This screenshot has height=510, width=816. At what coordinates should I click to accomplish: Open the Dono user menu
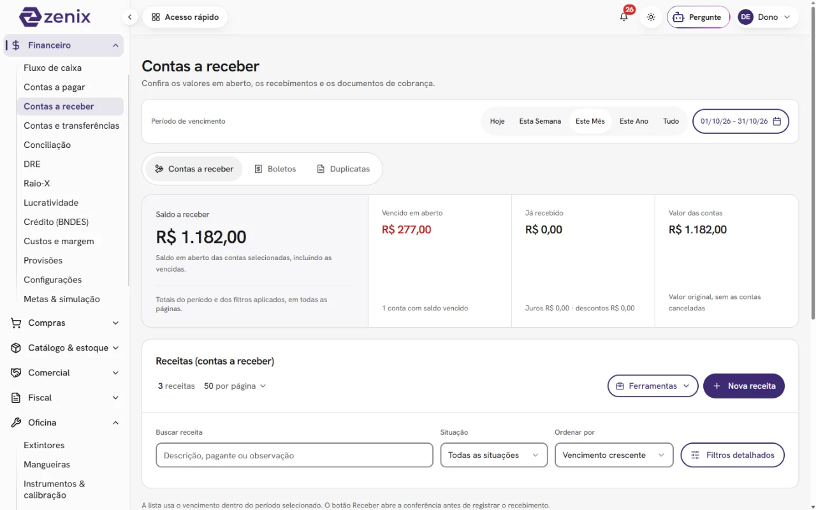(768, 17)
